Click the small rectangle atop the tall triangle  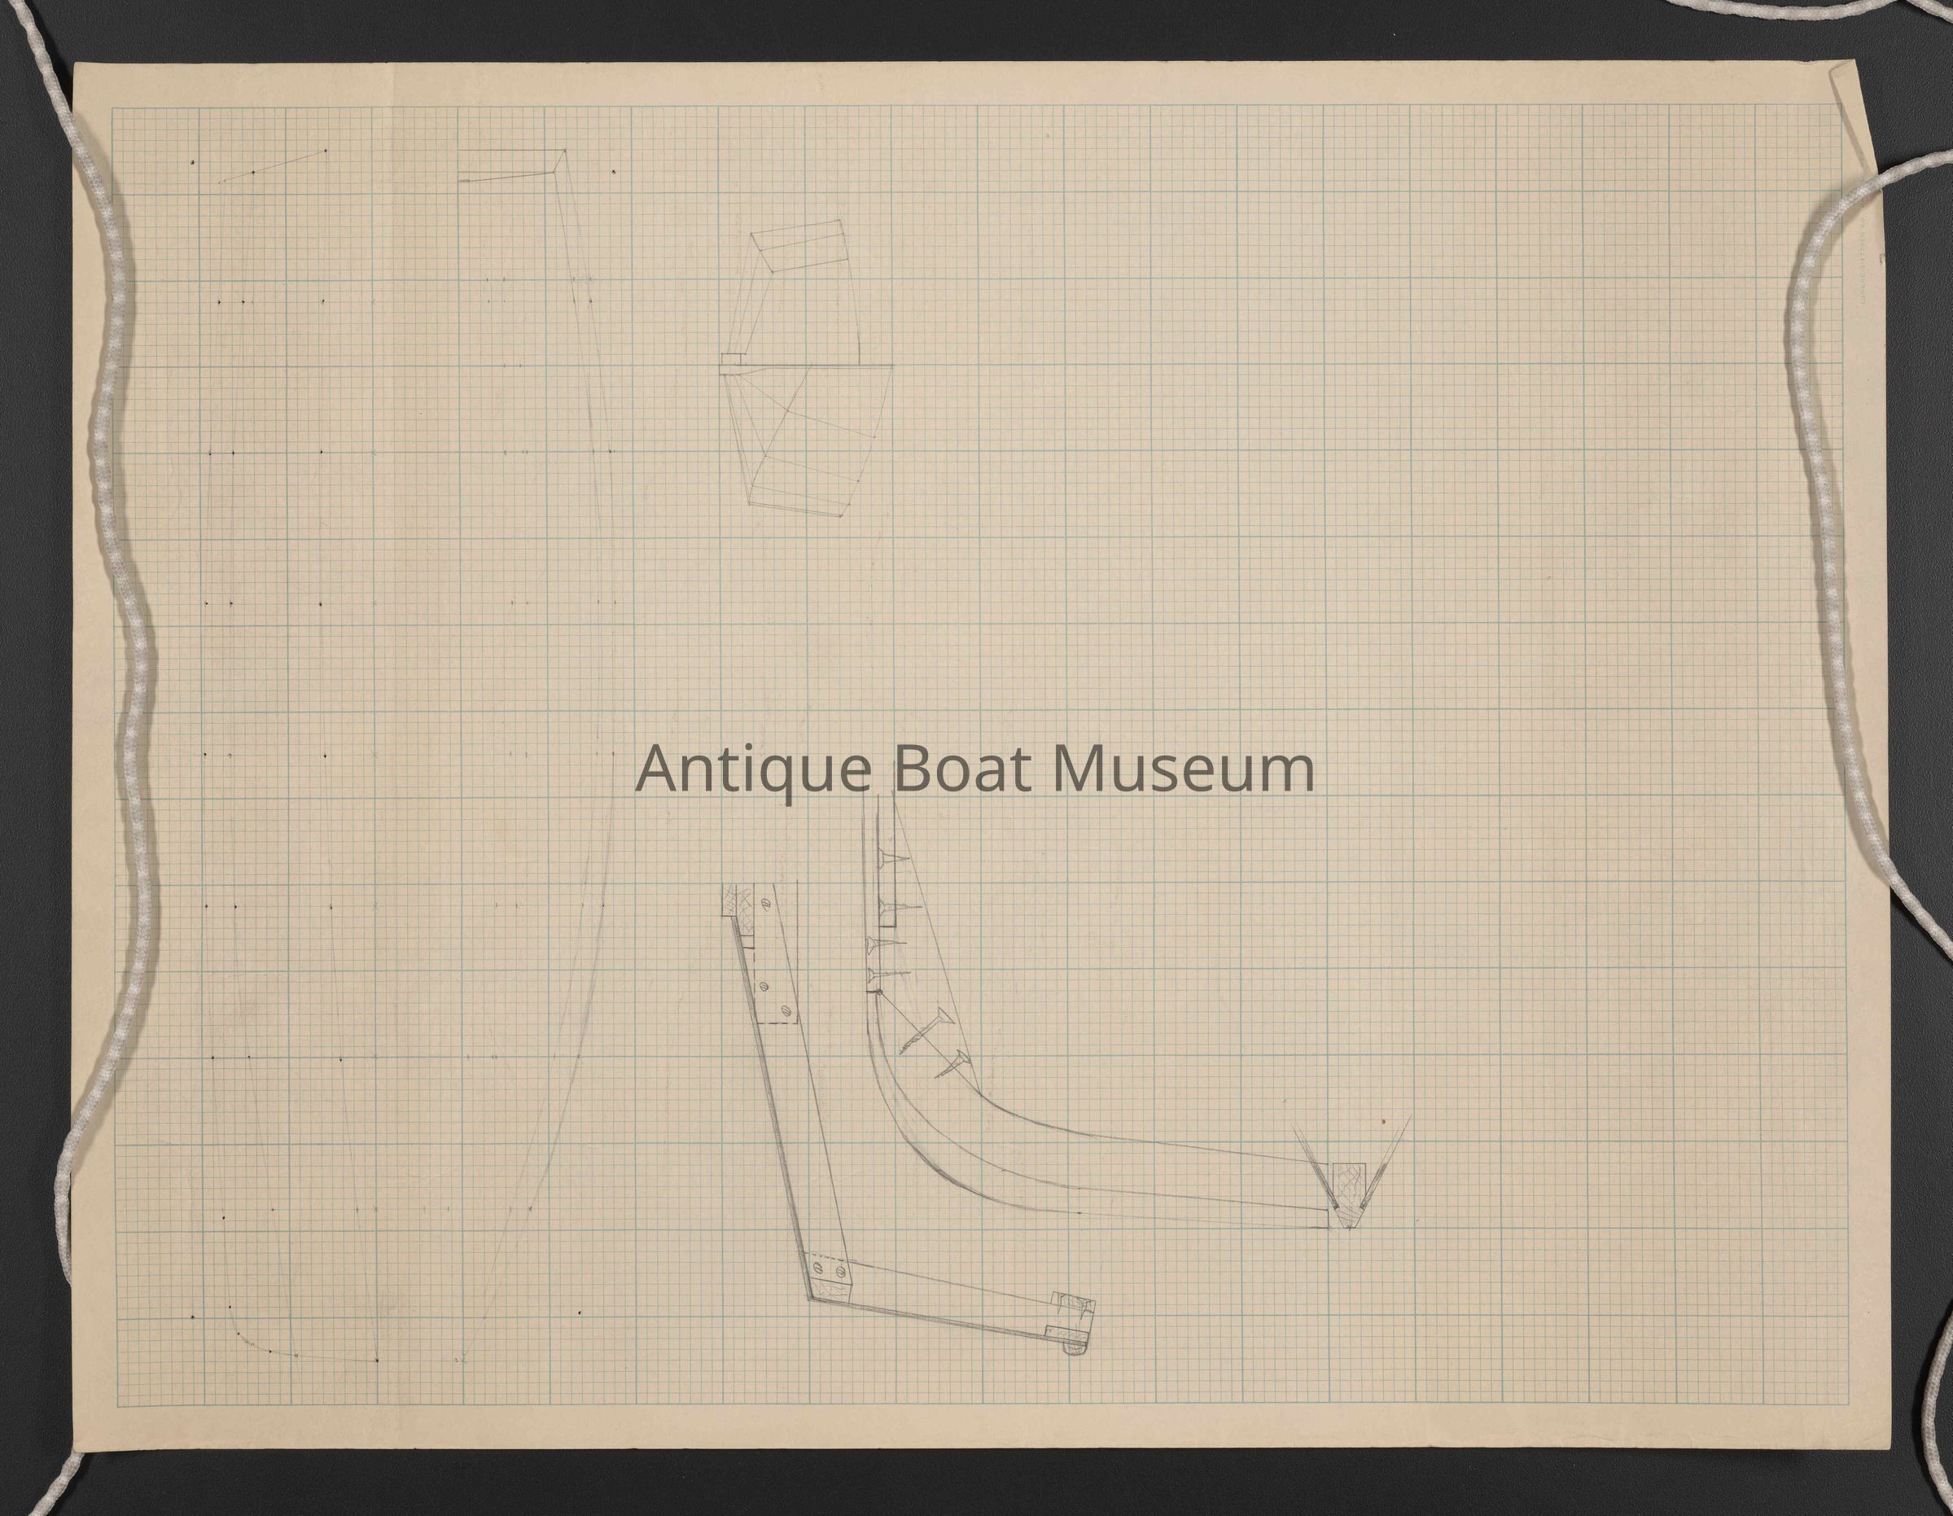(511, 164)
